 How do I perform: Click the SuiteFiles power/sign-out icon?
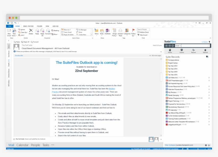point(209,145)
